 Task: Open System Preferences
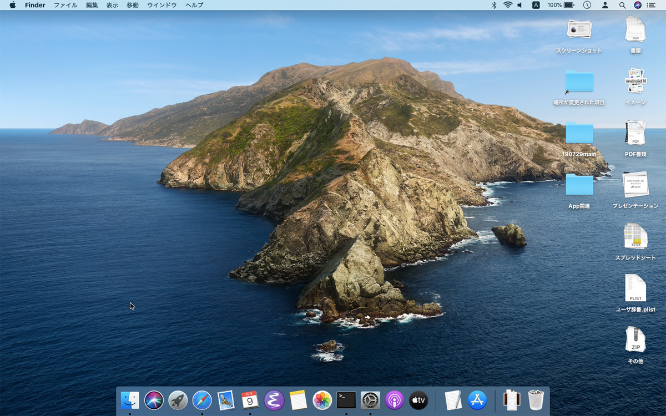click(x=369, y=400)
